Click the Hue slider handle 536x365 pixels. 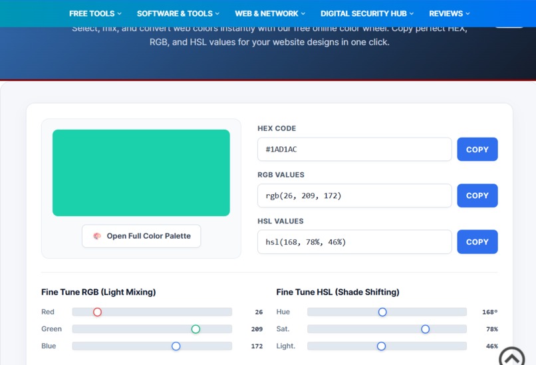point(382,312)
